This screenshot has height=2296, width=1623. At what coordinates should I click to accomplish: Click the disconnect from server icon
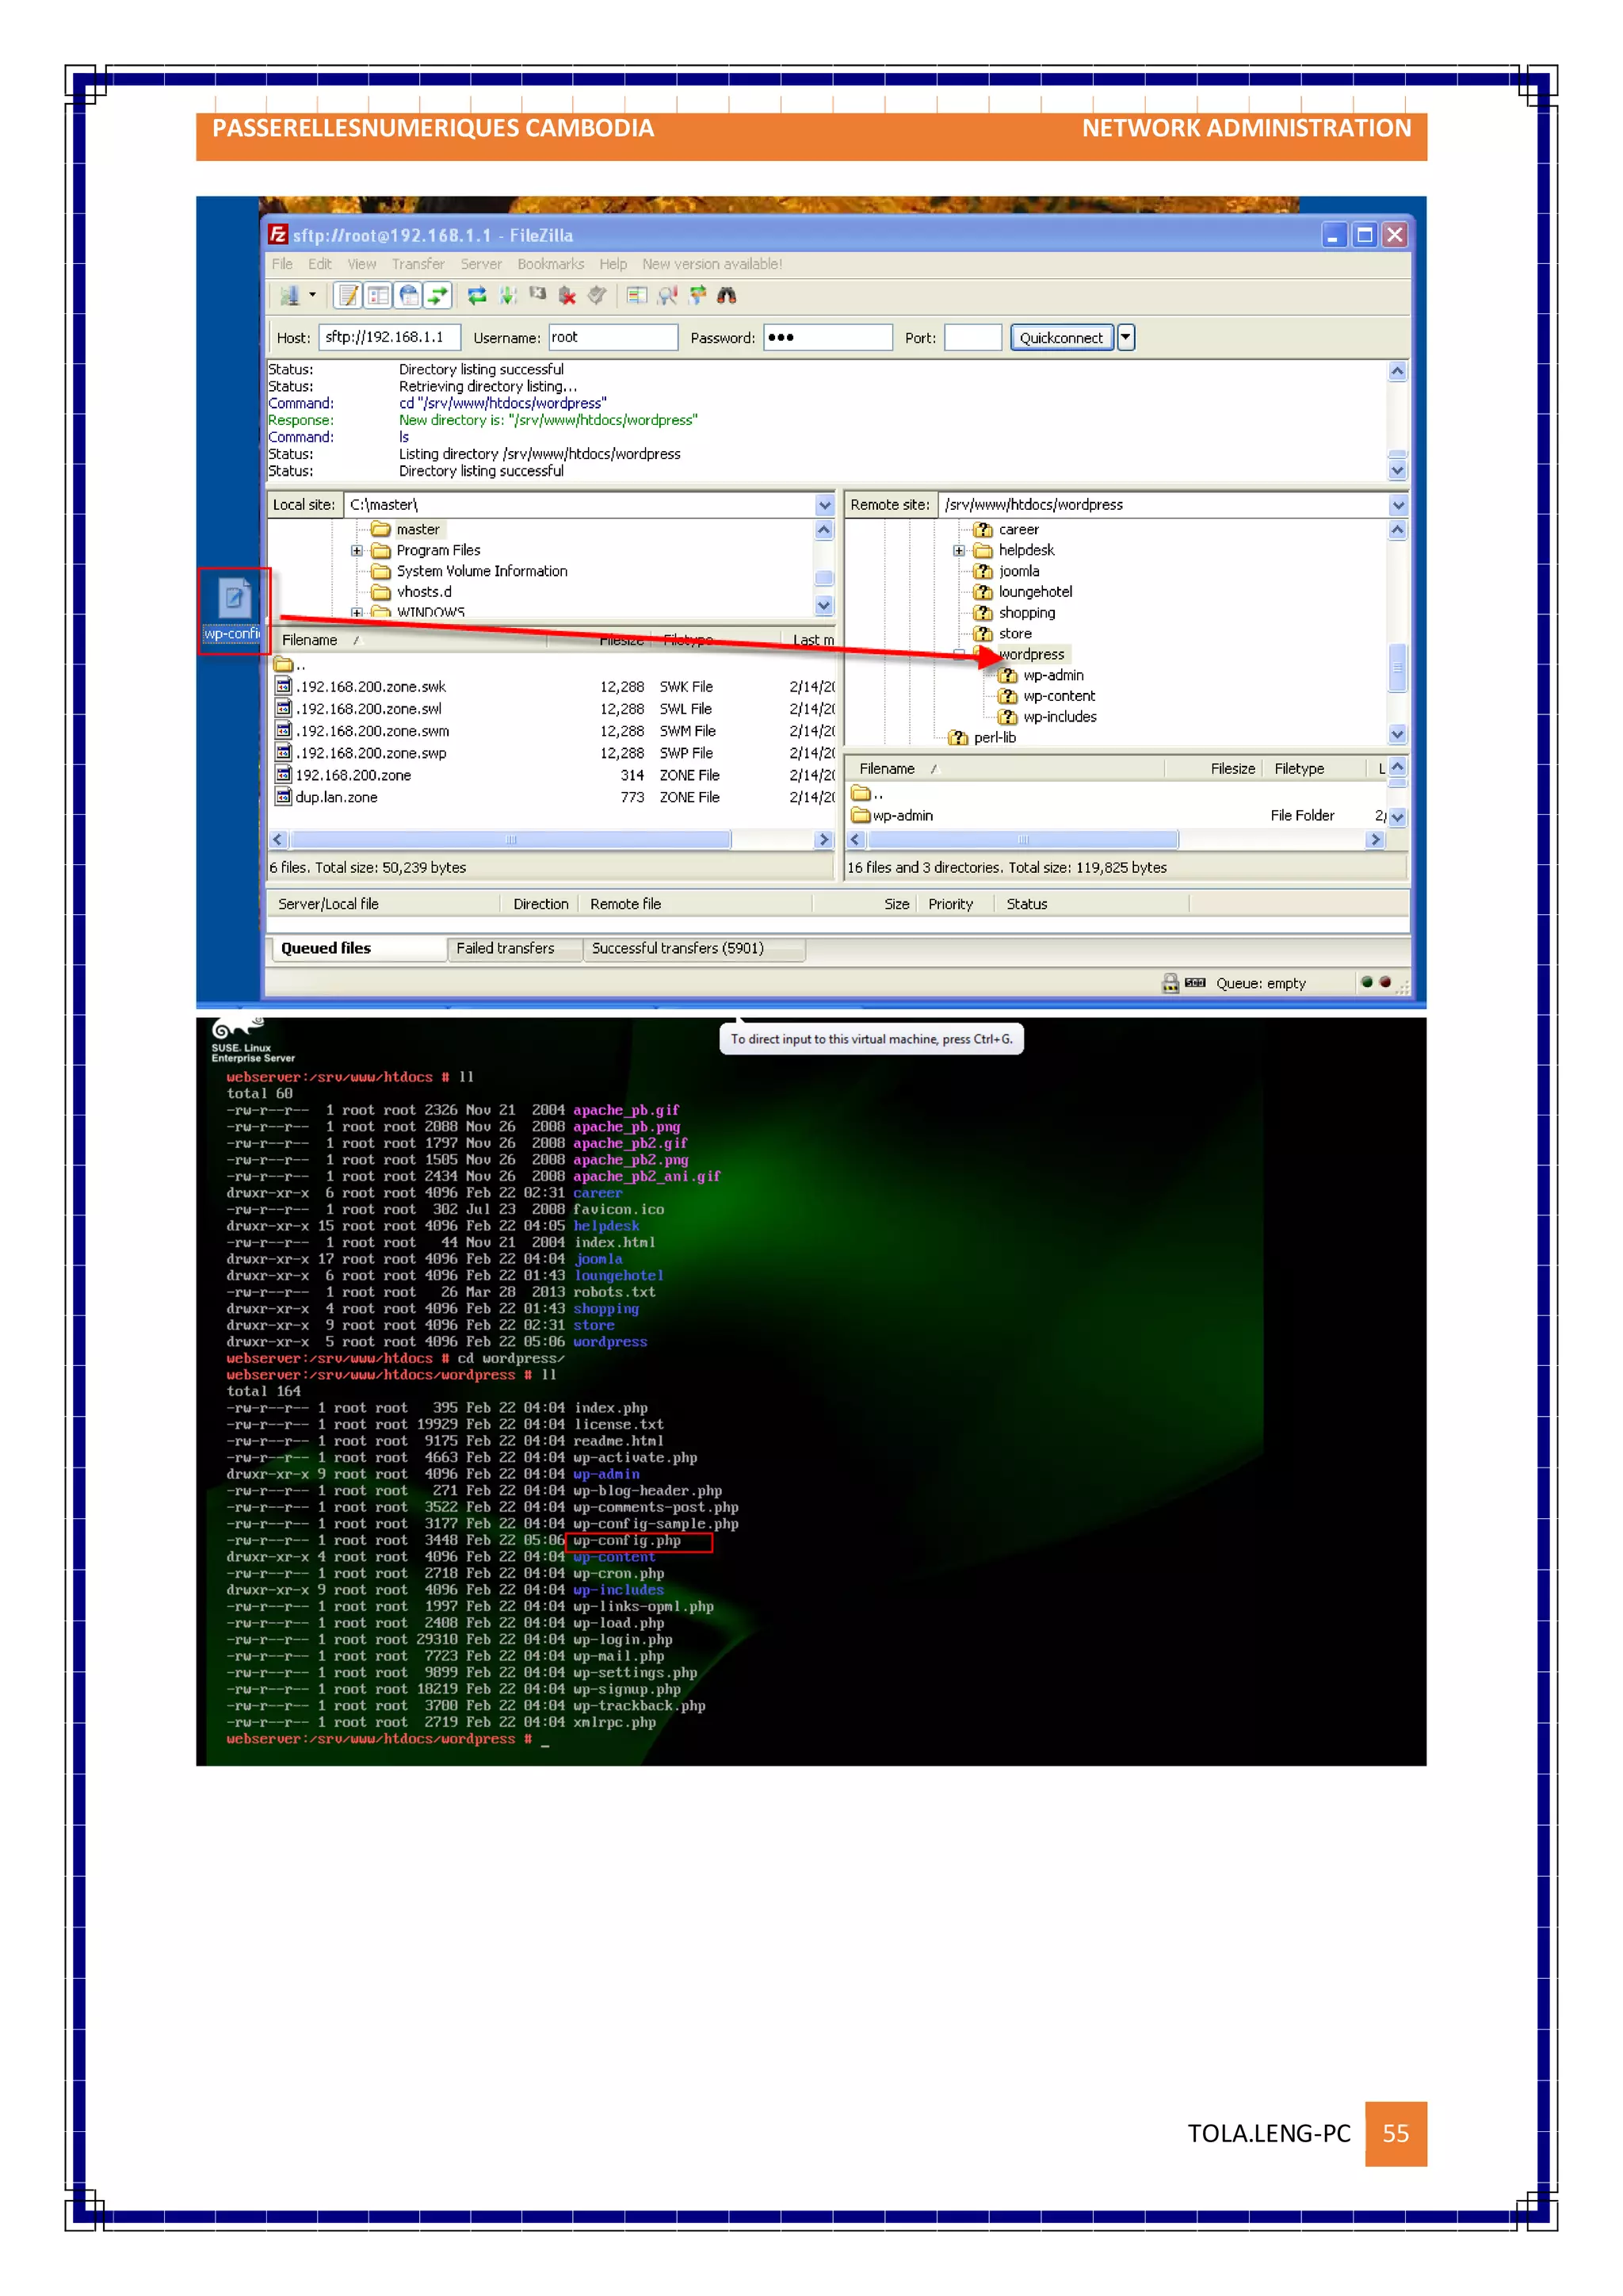[567, 296]
